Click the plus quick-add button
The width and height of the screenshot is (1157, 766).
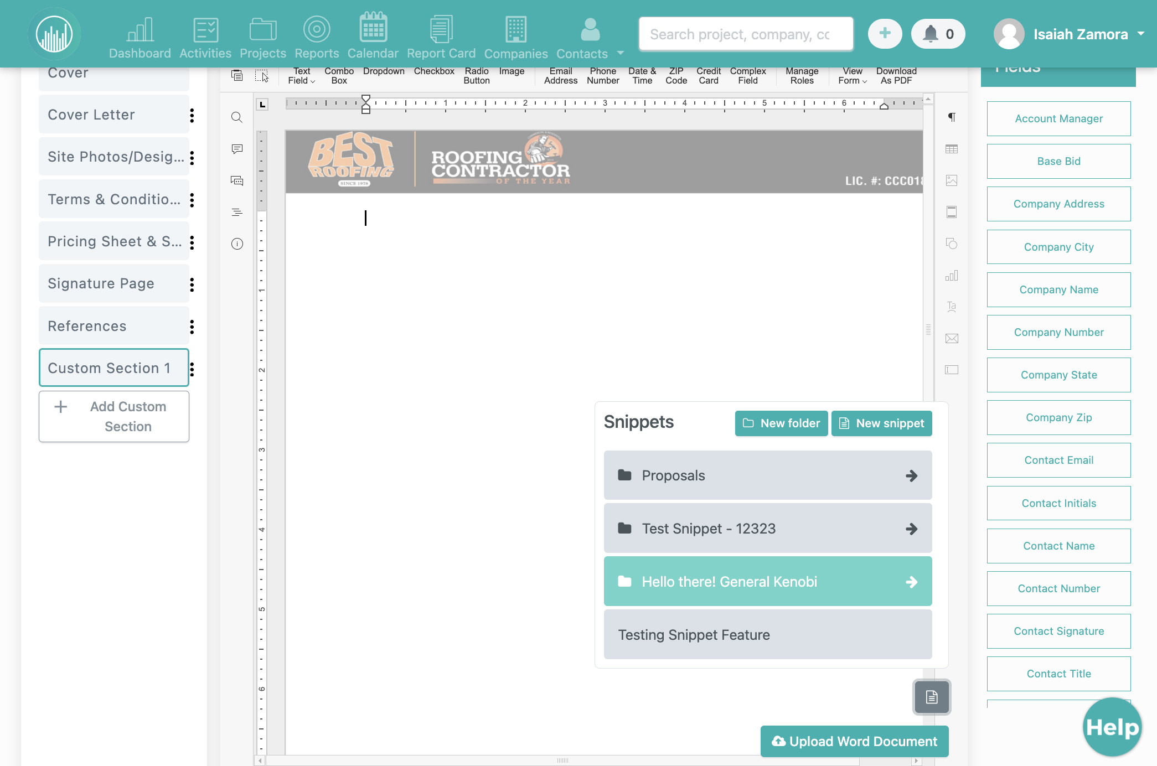tap(885, 34)
